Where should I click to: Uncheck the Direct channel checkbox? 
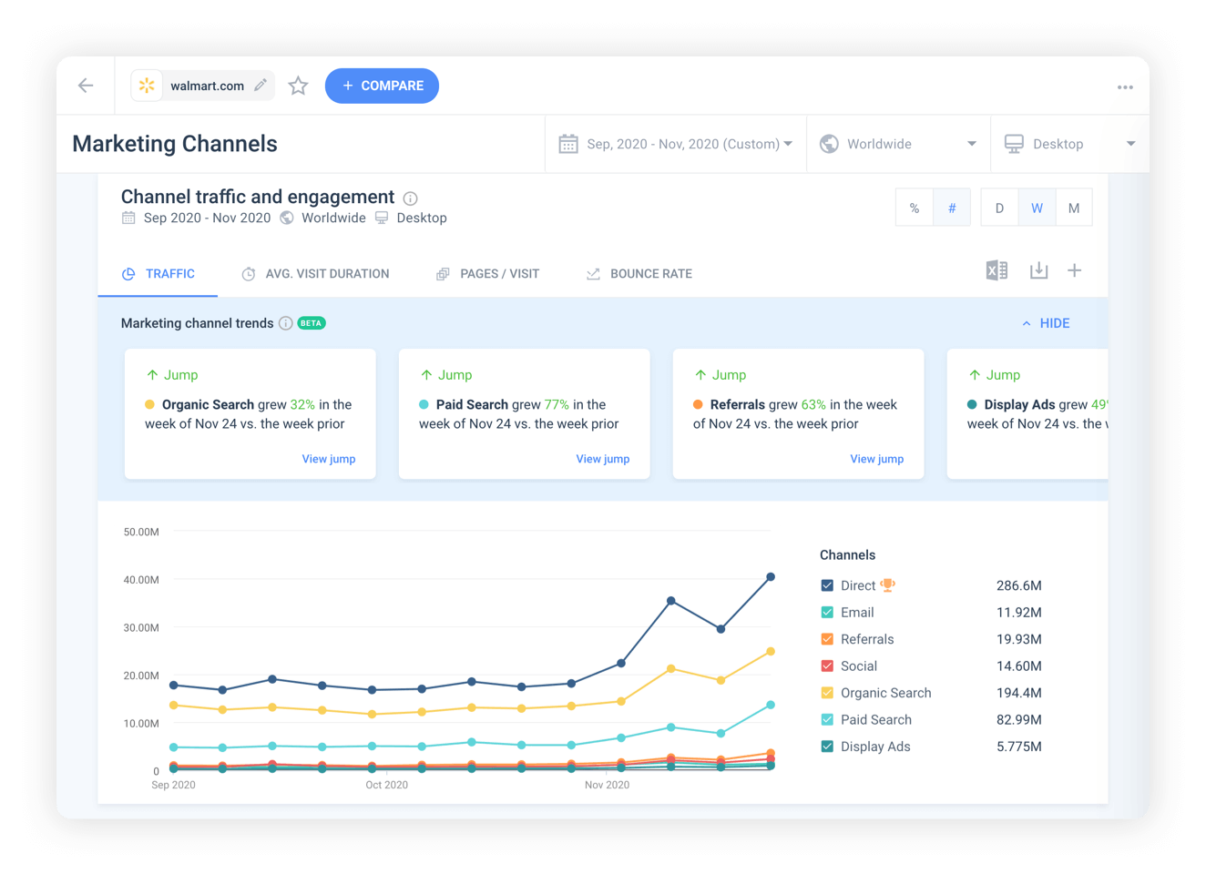click(827, 585)
